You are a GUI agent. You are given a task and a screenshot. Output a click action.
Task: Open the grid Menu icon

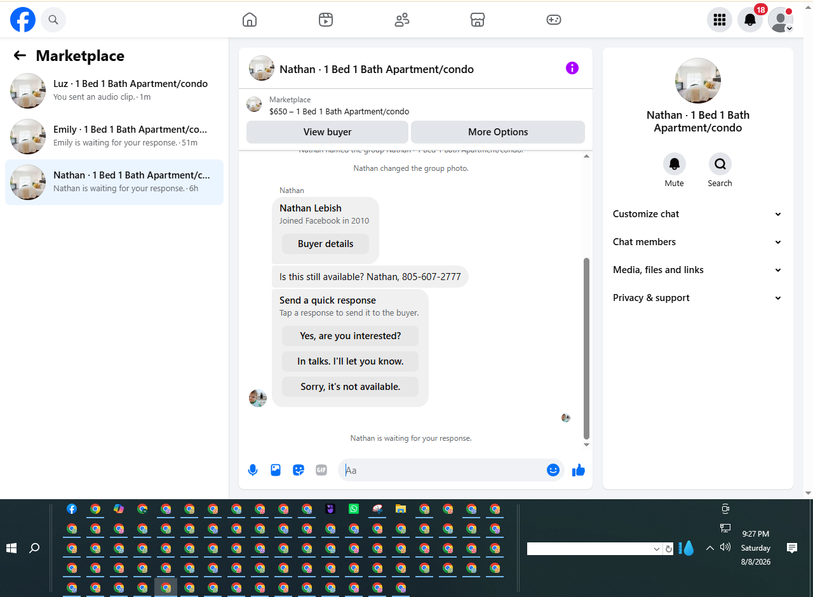(x=720, y=20)
